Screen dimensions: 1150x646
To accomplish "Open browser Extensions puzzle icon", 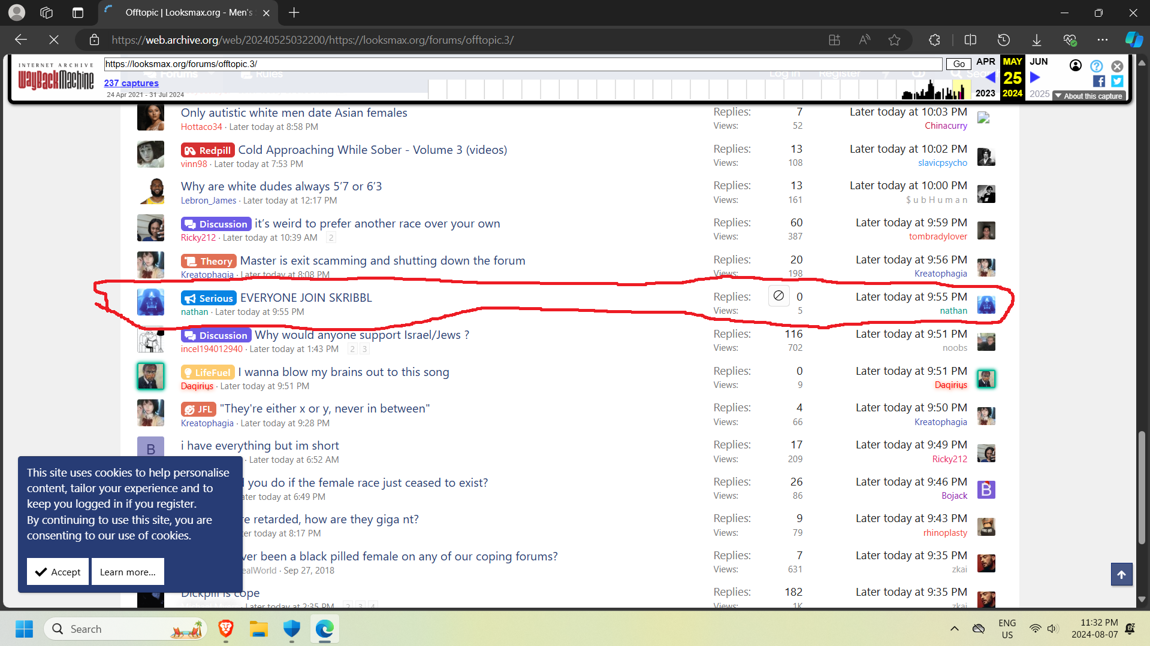I will tap(934, 40).
